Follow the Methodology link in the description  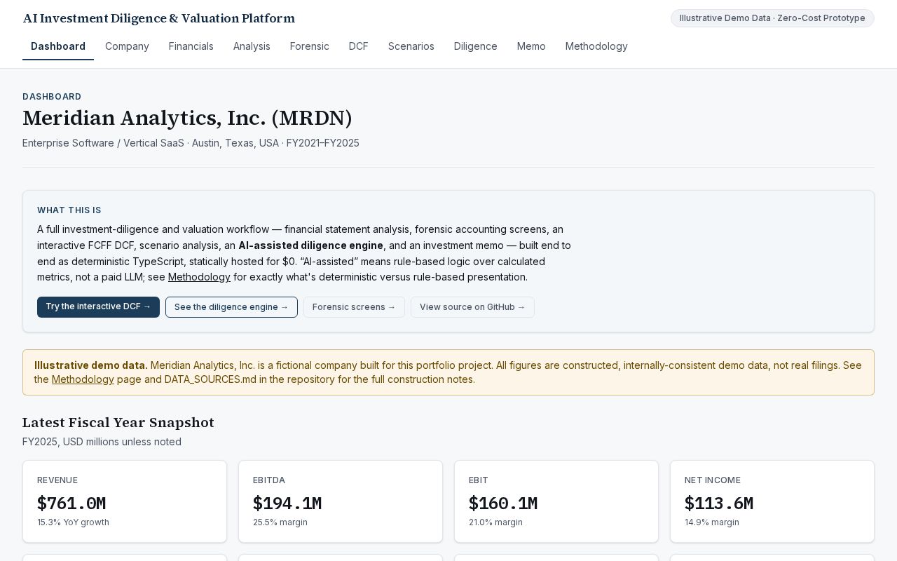pyautogui.click(x=199, y=277)
